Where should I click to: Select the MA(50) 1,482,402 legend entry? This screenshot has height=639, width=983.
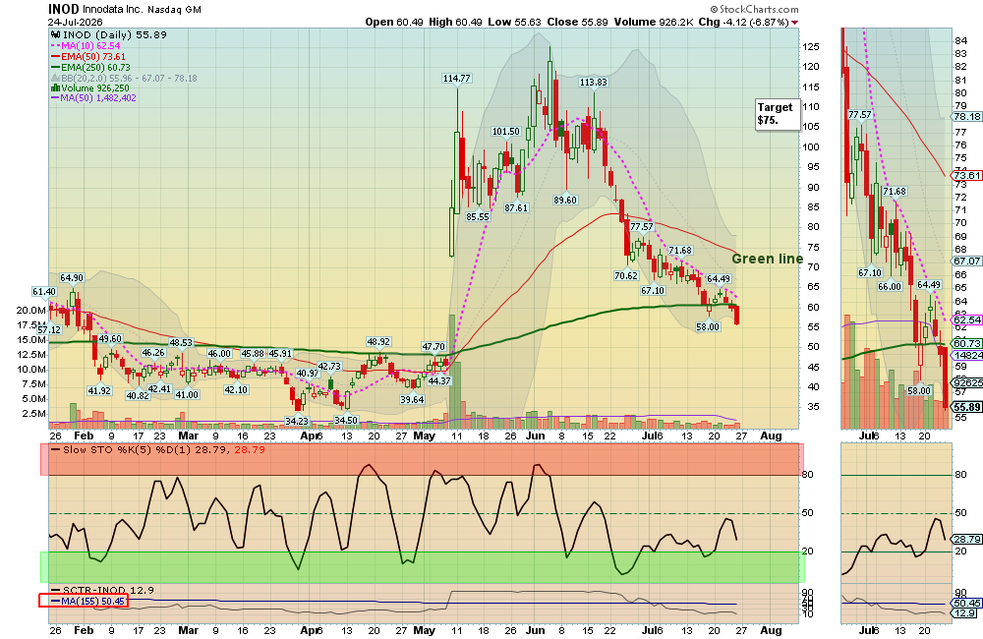(94, 98)
